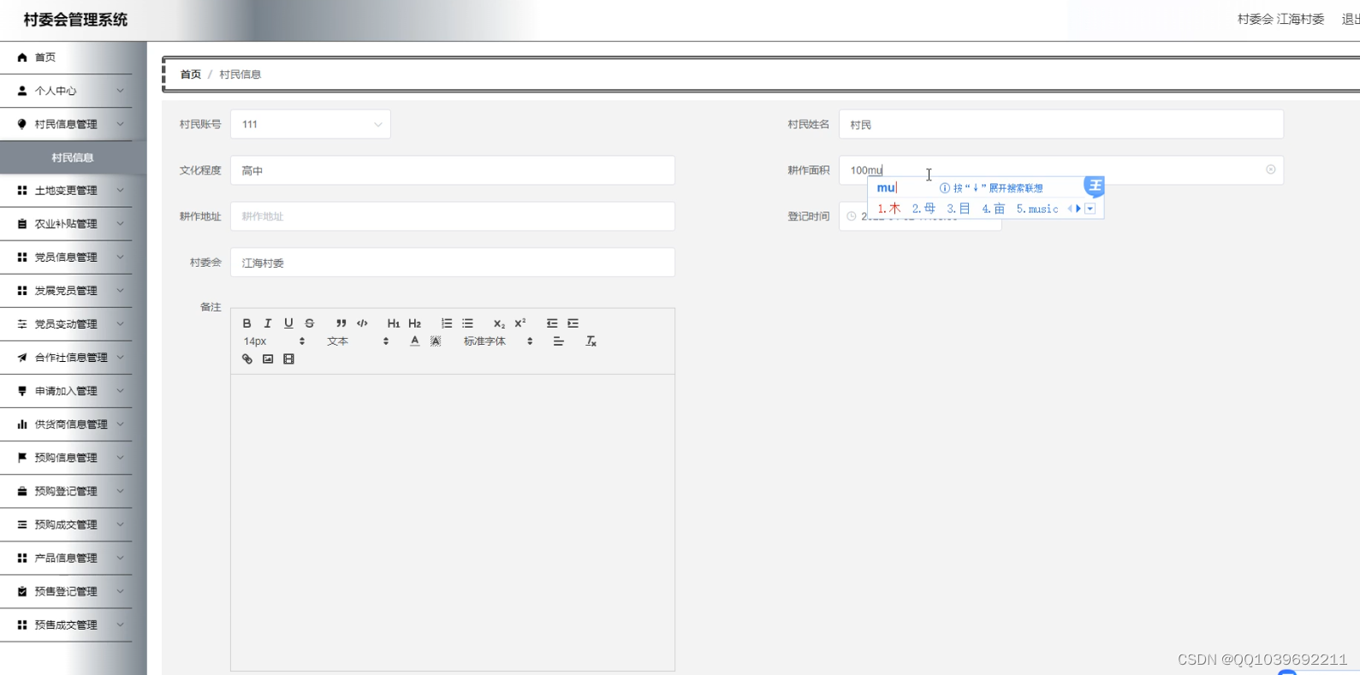The height and width of the screenshot is (675, 1360).
Task: Open 合作社信息管理 in the sidebar
Action: click(x=66, y=358)
